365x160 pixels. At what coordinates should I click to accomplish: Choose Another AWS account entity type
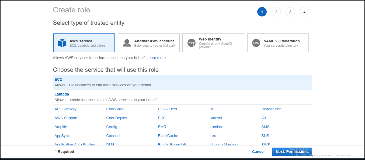pyautogui.click(x=149, y=43)
